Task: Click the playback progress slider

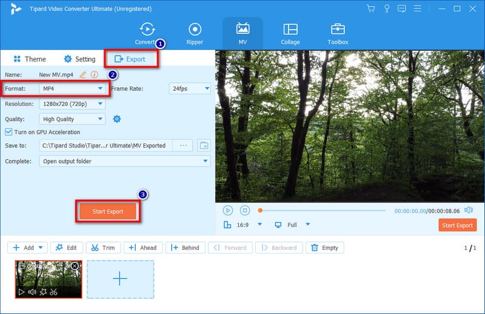Action: [322, 211]
